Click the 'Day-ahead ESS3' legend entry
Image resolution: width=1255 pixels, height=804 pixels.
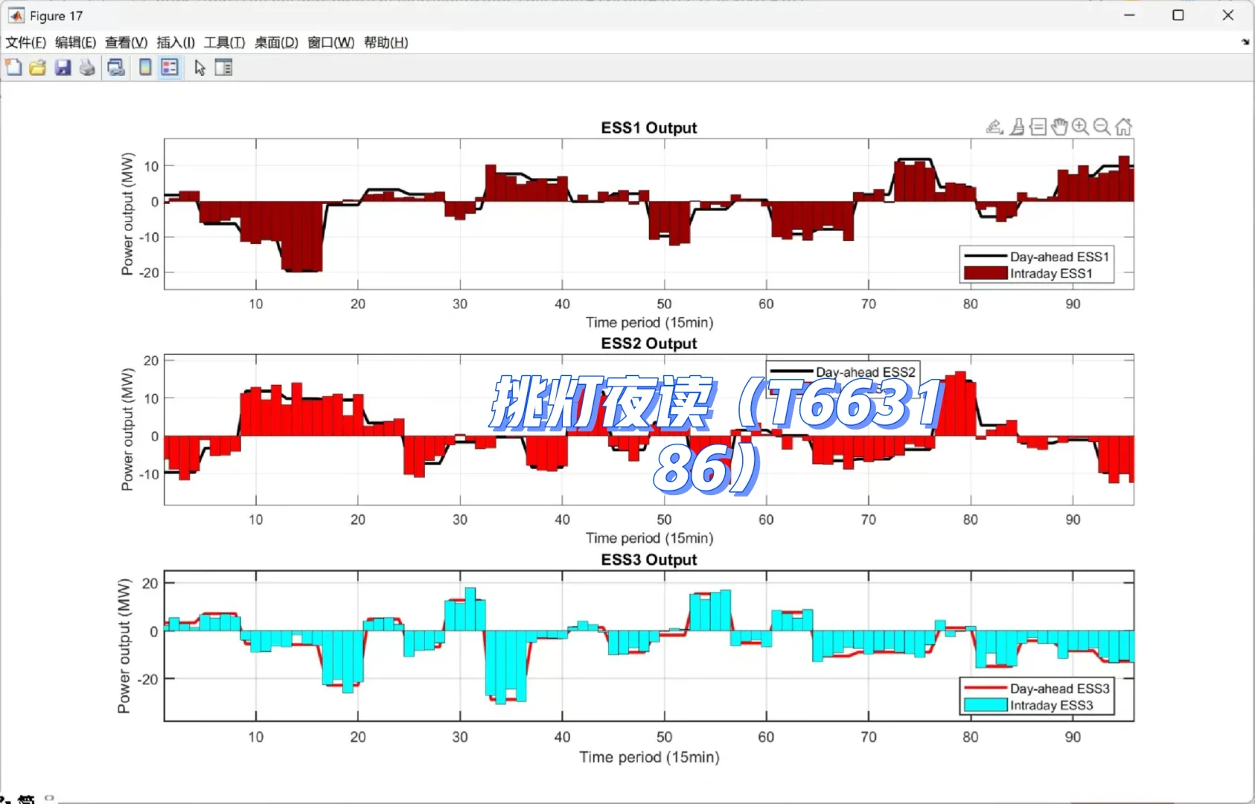1060,689
